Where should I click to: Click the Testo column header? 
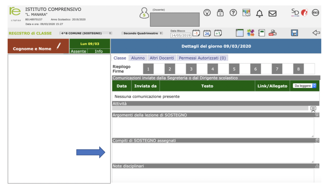(x=207, y=86)
